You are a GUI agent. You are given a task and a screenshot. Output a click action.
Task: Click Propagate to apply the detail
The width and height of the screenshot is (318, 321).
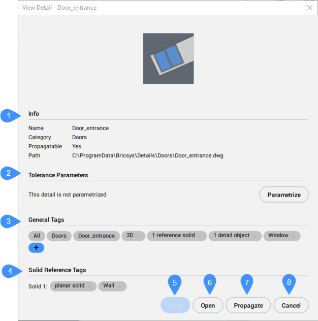click(x=248, y=305)
